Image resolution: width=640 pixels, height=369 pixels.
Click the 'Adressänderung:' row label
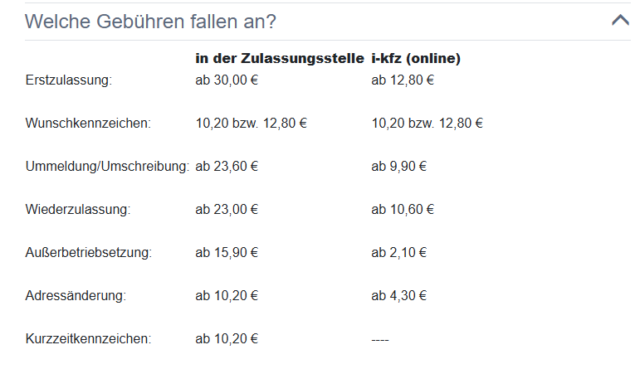76,295
